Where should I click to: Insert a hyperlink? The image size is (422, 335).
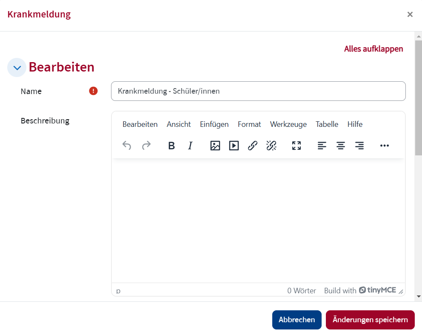point(253,145)
